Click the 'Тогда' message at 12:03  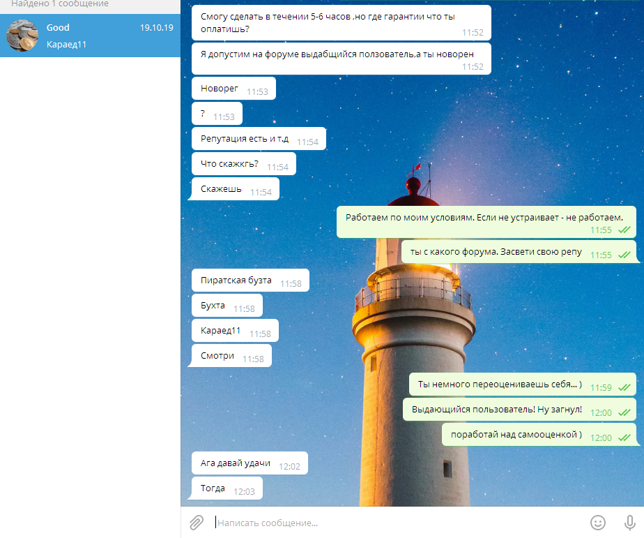tap(227, 488)
